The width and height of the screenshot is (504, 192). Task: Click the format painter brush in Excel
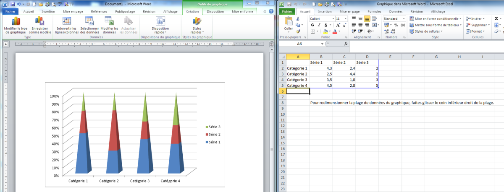(298, 31)
